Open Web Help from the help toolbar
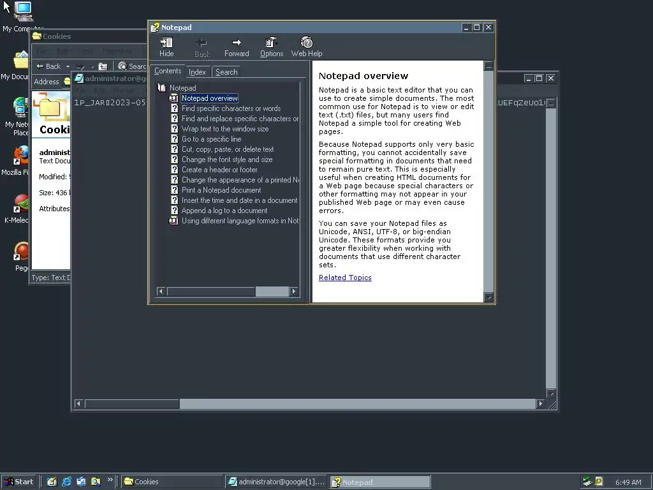 point(307,47)
